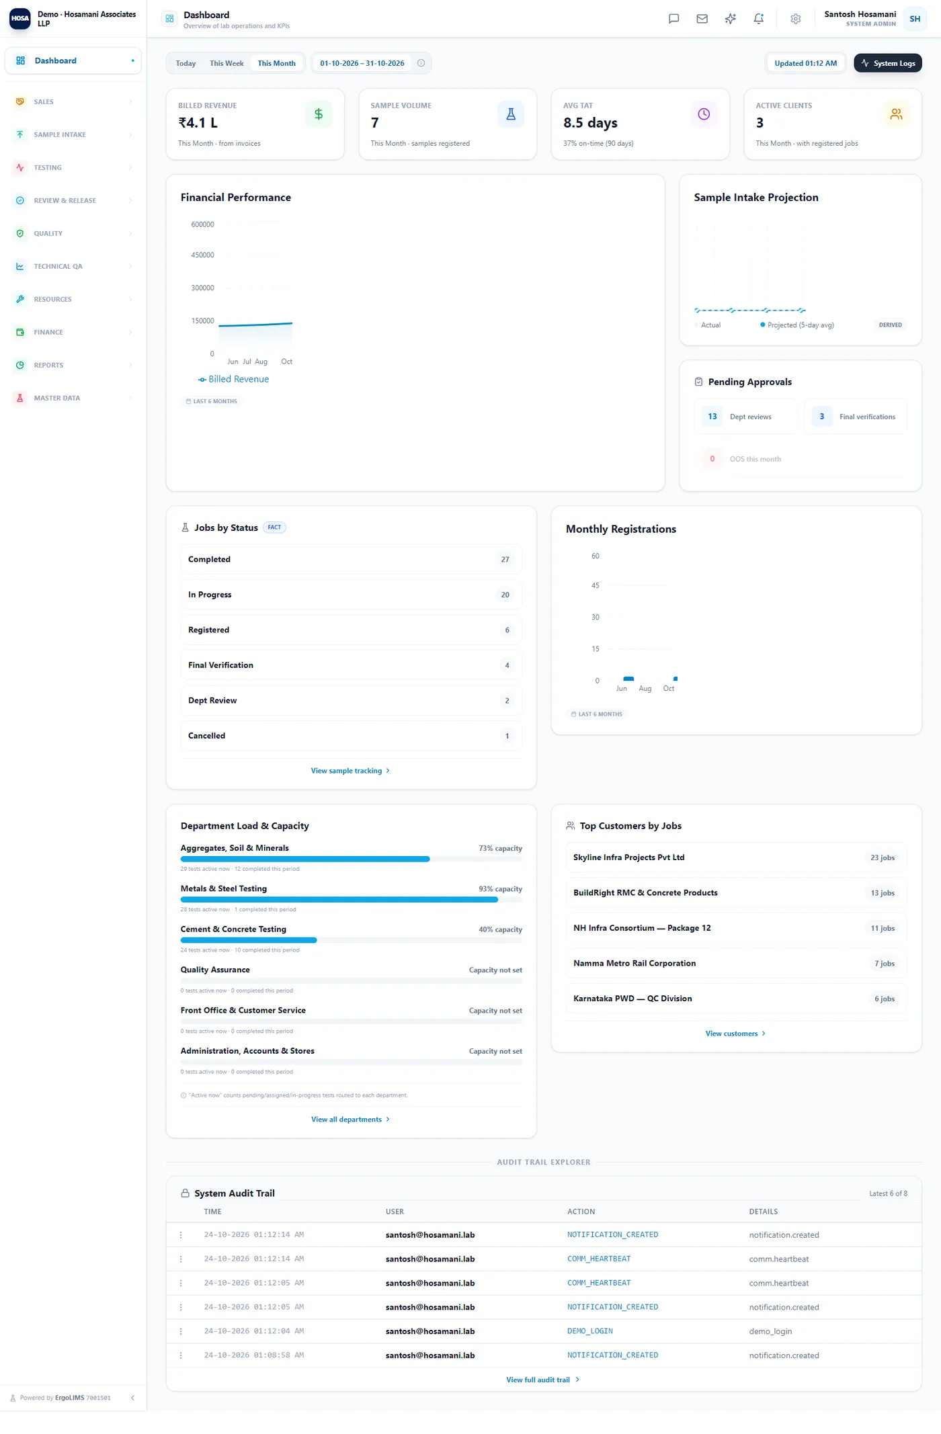This screenshot has height=1434, width=941.
Task: Open the 01-10-2026 – 31-10-2026 date range picker
Action: point(362,63)
